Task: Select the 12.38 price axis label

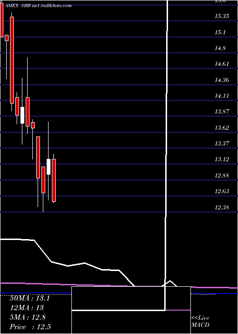Action: coord(222,207)
